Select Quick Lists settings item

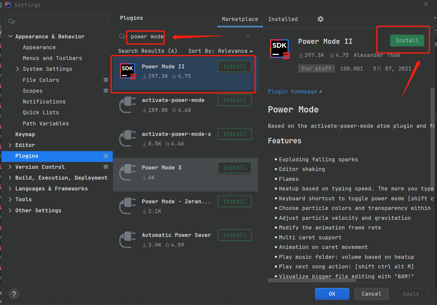(41, 112)
